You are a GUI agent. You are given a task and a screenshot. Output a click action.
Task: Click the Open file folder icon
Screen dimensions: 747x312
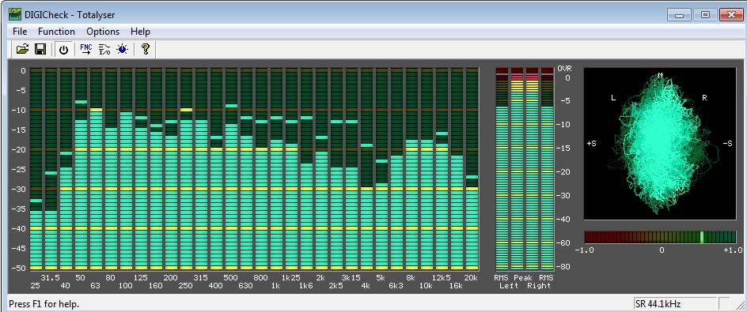tap(22, 49)
